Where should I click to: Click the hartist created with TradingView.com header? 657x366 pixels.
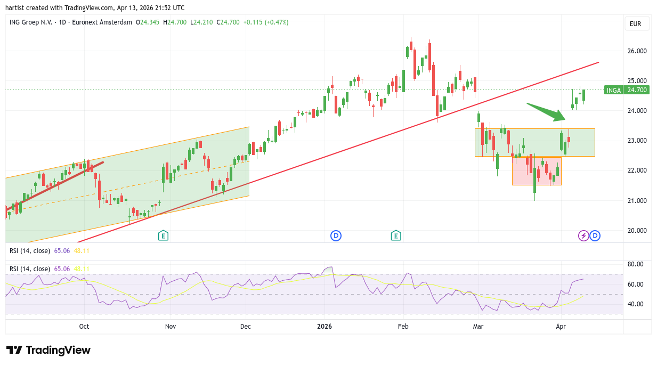(95, 7)
